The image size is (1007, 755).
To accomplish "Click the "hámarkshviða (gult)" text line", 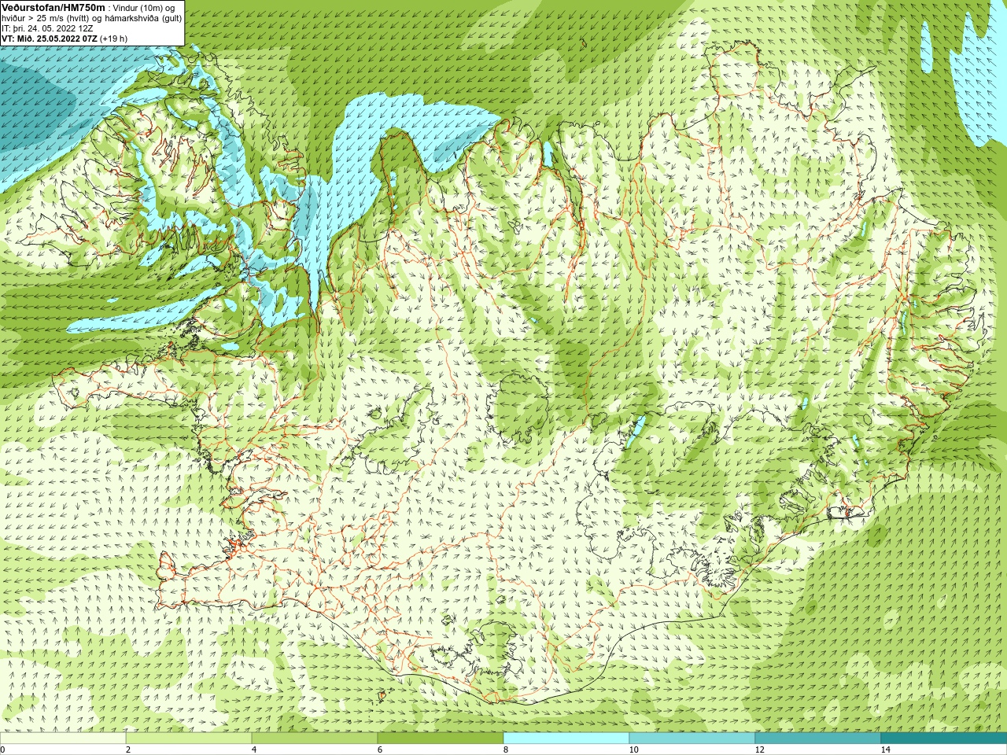I will 144,18.
